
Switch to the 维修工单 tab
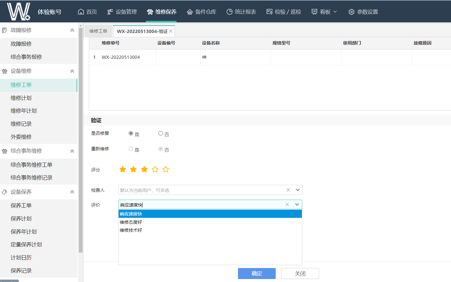(x=98, y=31)
